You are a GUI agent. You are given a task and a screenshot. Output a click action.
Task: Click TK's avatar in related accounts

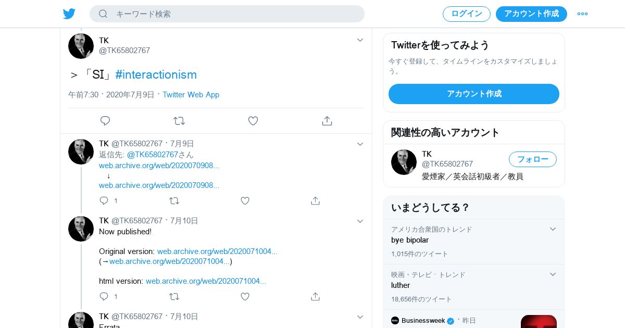[x=404, y=162]
